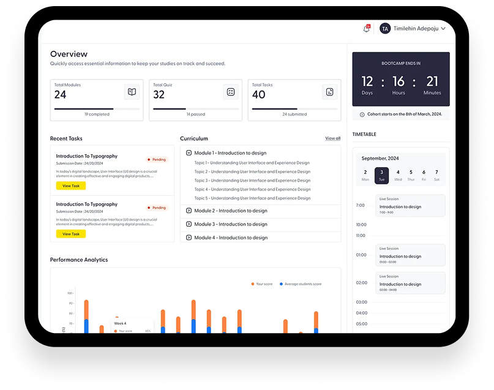Expand Module 3 - Introduction to design
The image size is (494, 390).
click(x=189, y=224)
